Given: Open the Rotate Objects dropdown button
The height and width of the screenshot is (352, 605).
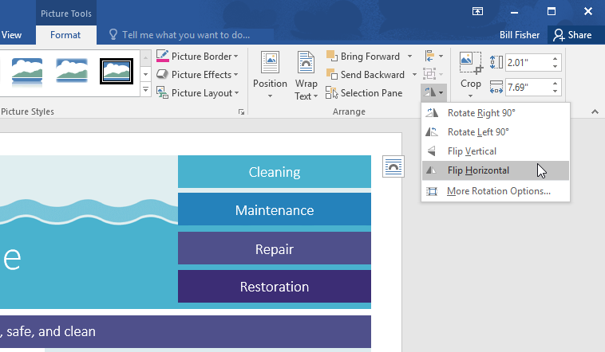Looking at the screenshot, I should (x=433, y=92).
